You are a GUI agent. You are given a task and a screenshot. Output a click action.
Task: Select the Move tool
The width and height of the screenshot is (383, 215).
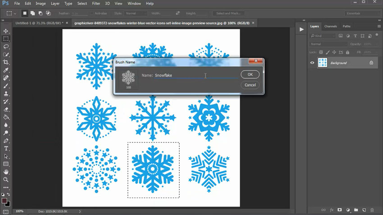6,31
